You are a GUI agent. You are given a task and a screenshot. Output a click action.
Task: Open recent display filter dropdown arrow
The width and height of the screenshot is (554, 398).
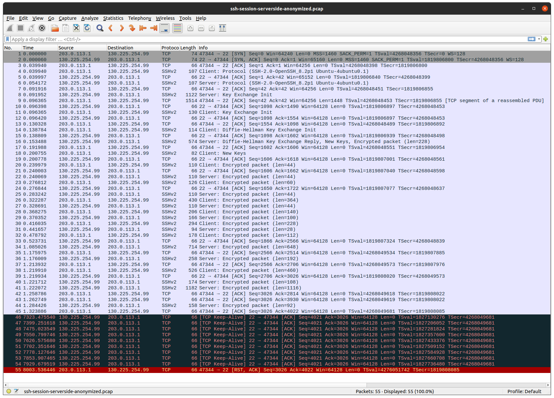539,39
